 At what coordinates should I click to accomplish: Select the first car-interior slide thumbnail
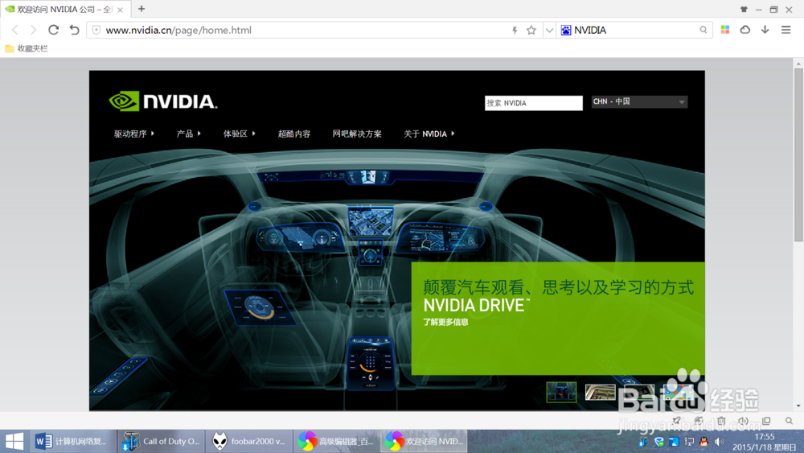point(561,393)
